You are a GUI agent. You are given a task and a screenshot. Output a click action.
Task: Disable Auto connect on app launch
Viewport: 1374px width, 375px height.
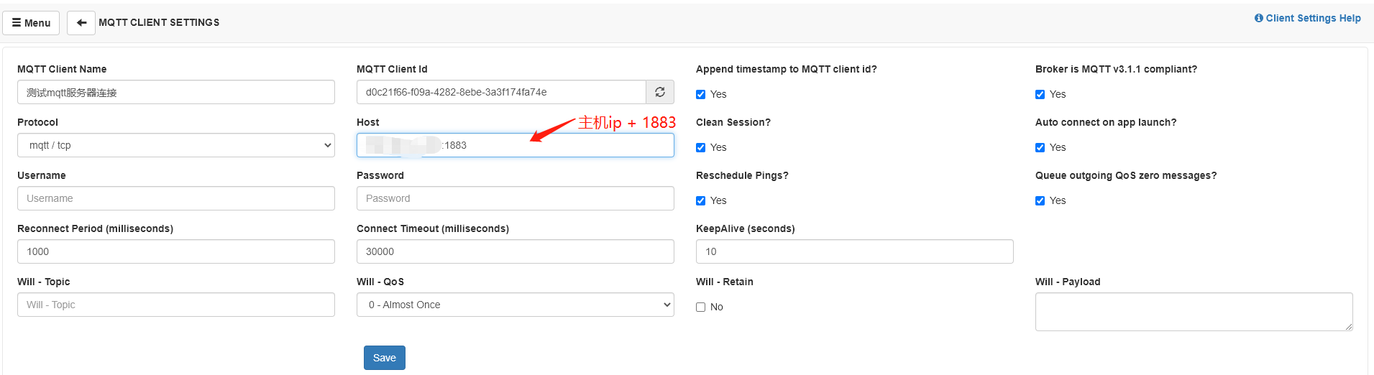click(1040, 147)
